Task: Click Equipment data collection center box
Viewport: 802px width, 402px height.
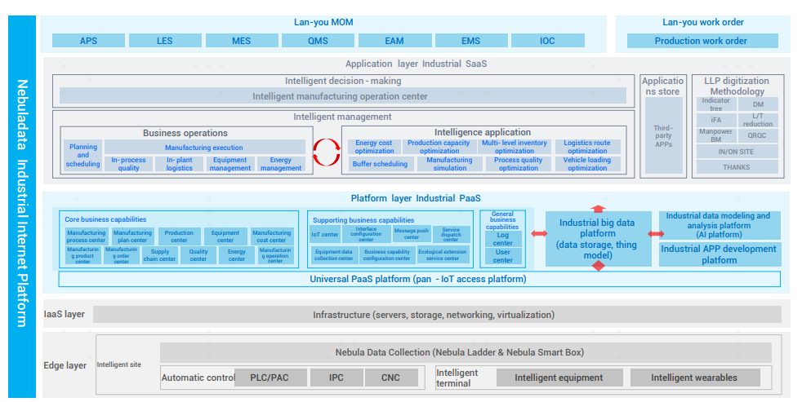Action: (334, 255)
